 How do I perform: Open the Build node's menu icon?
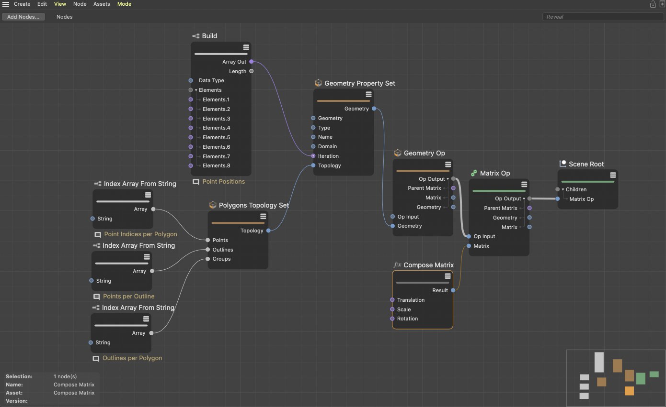(246, 47)
